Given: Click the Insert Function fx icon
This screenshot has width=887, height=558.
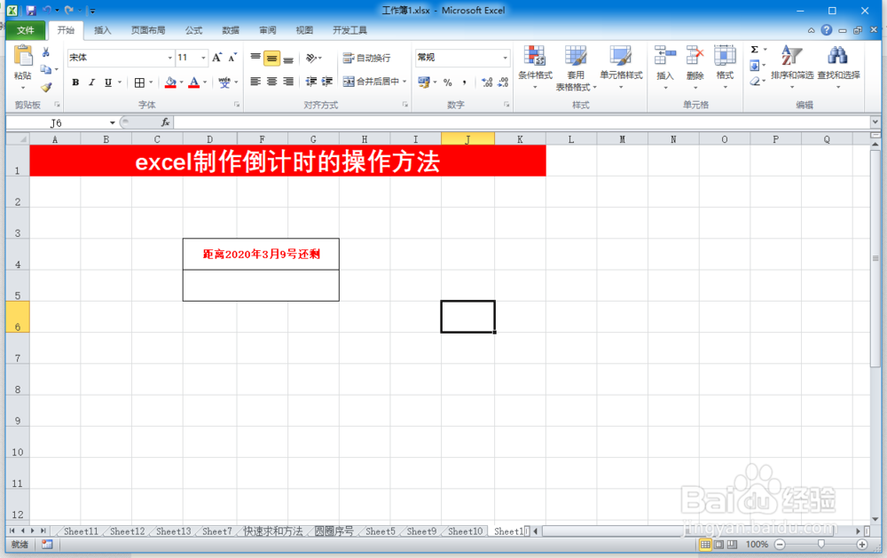Looking at the screenshot, I should click(x=165, y=122).
